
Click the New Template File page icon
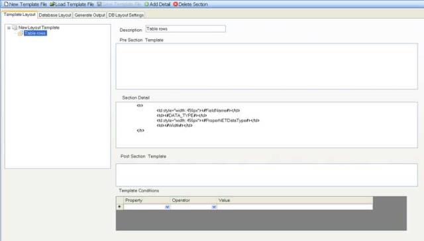point(6,4)
